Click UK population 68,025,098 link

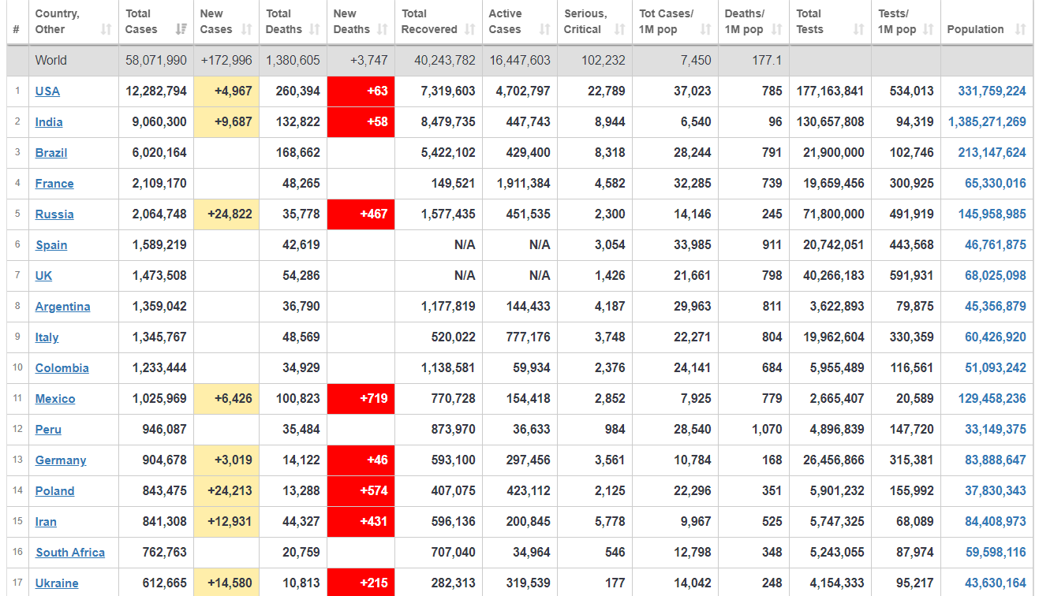click(996, 276)
